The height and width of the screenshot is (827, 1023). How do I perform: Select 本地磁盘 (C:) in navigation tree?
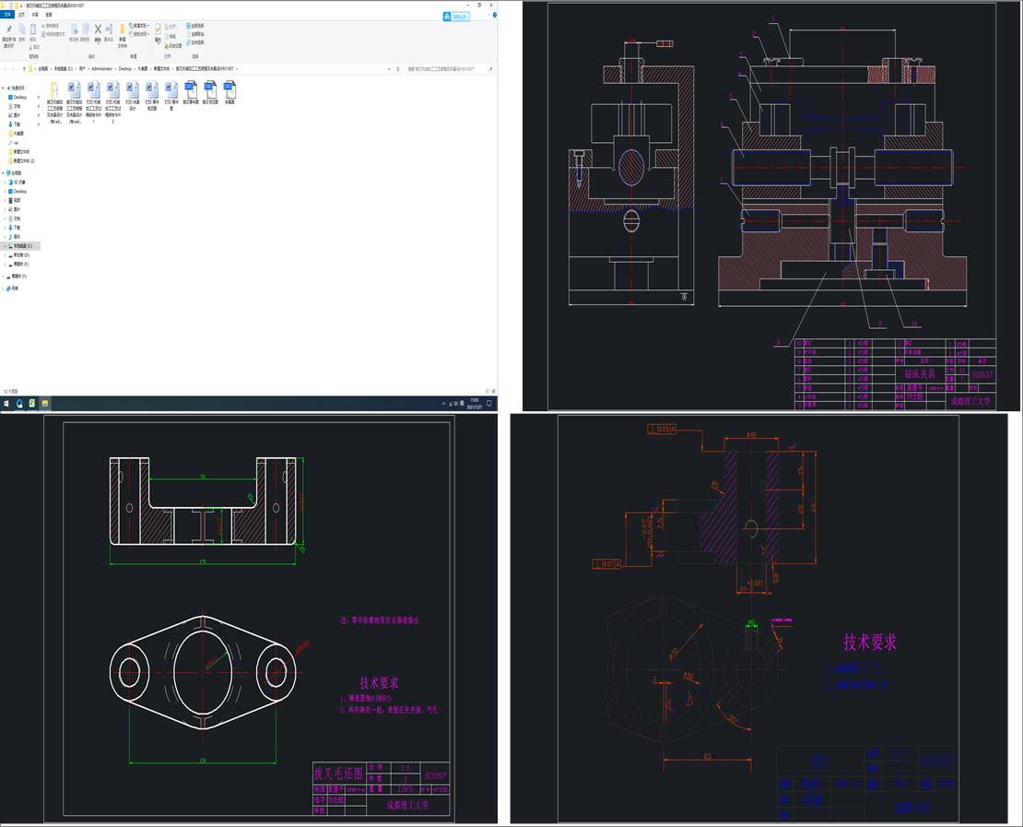[21, 246]
